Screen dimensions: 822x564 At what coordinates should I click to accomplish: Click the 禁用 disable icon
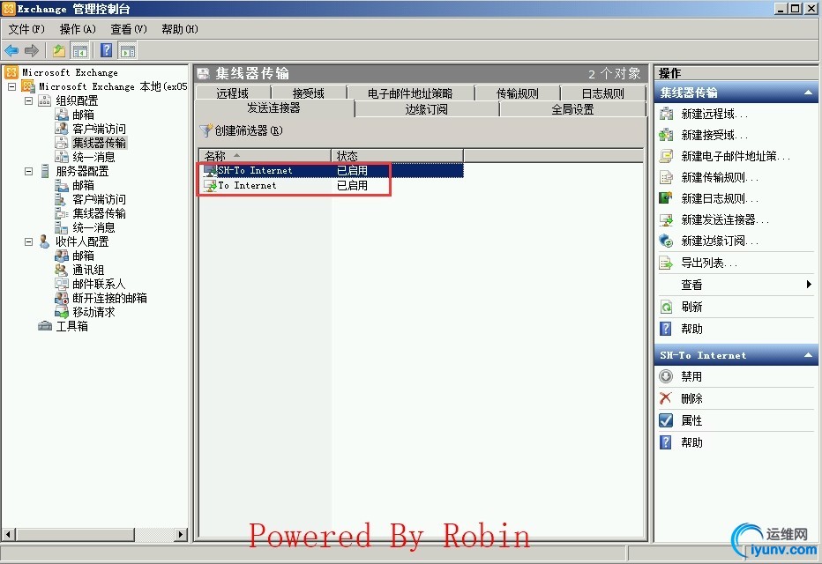(666, 376)
